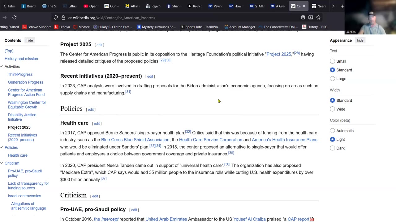Jump to History and mission in Contents

coord(21,59)
